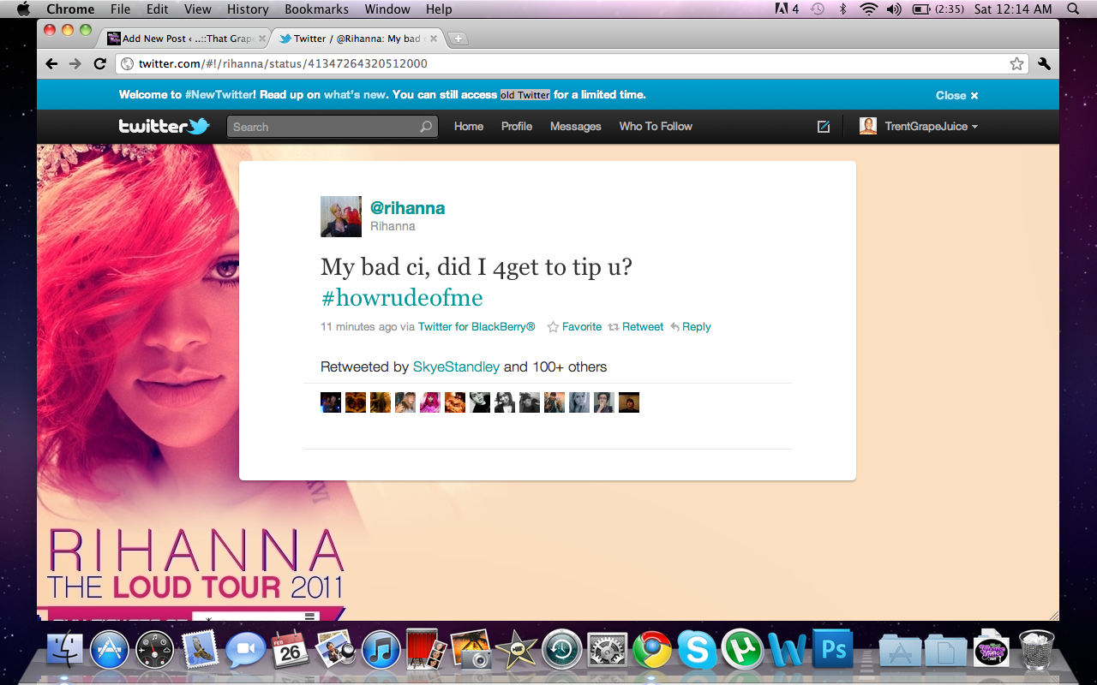
Task: Open Finder from the dock
Action: pos(64,651)
